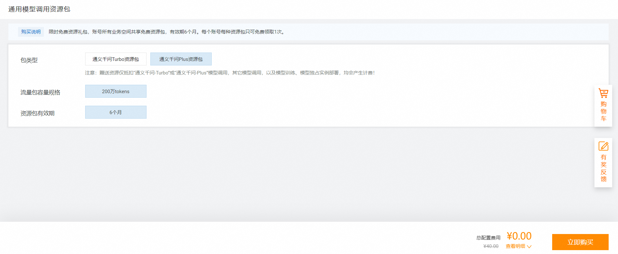The height and width of the screenshot is (254, 618).
Task: Expand 查看明细 price details
Action: click(518, 246)
